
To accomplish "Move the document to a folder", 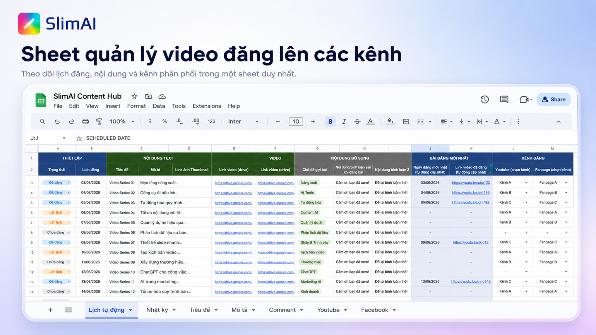I will (x=148, y=96).
